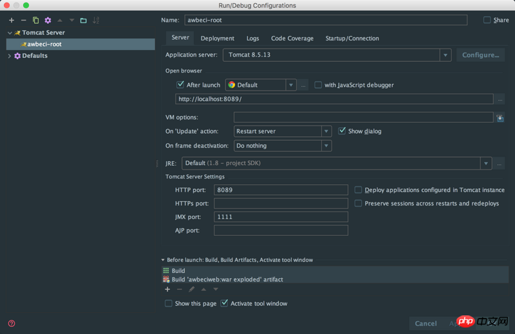Add new configuration with plus icon
The image size is (515, 334).
12,21
